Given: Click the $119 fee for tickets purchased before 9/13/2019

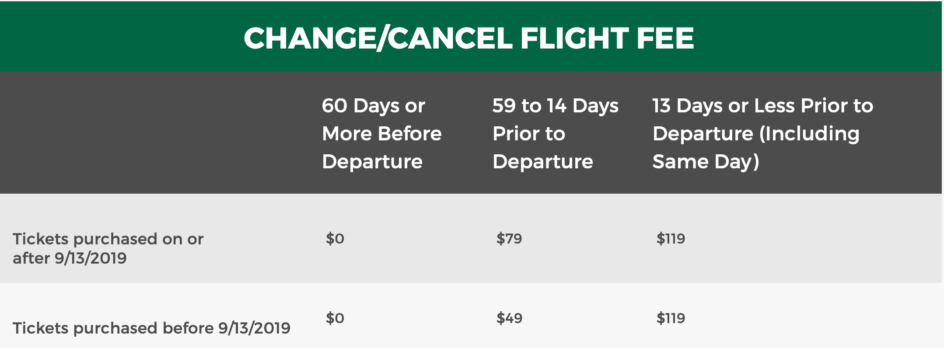Looking at the screenshot, I should 671,318.
